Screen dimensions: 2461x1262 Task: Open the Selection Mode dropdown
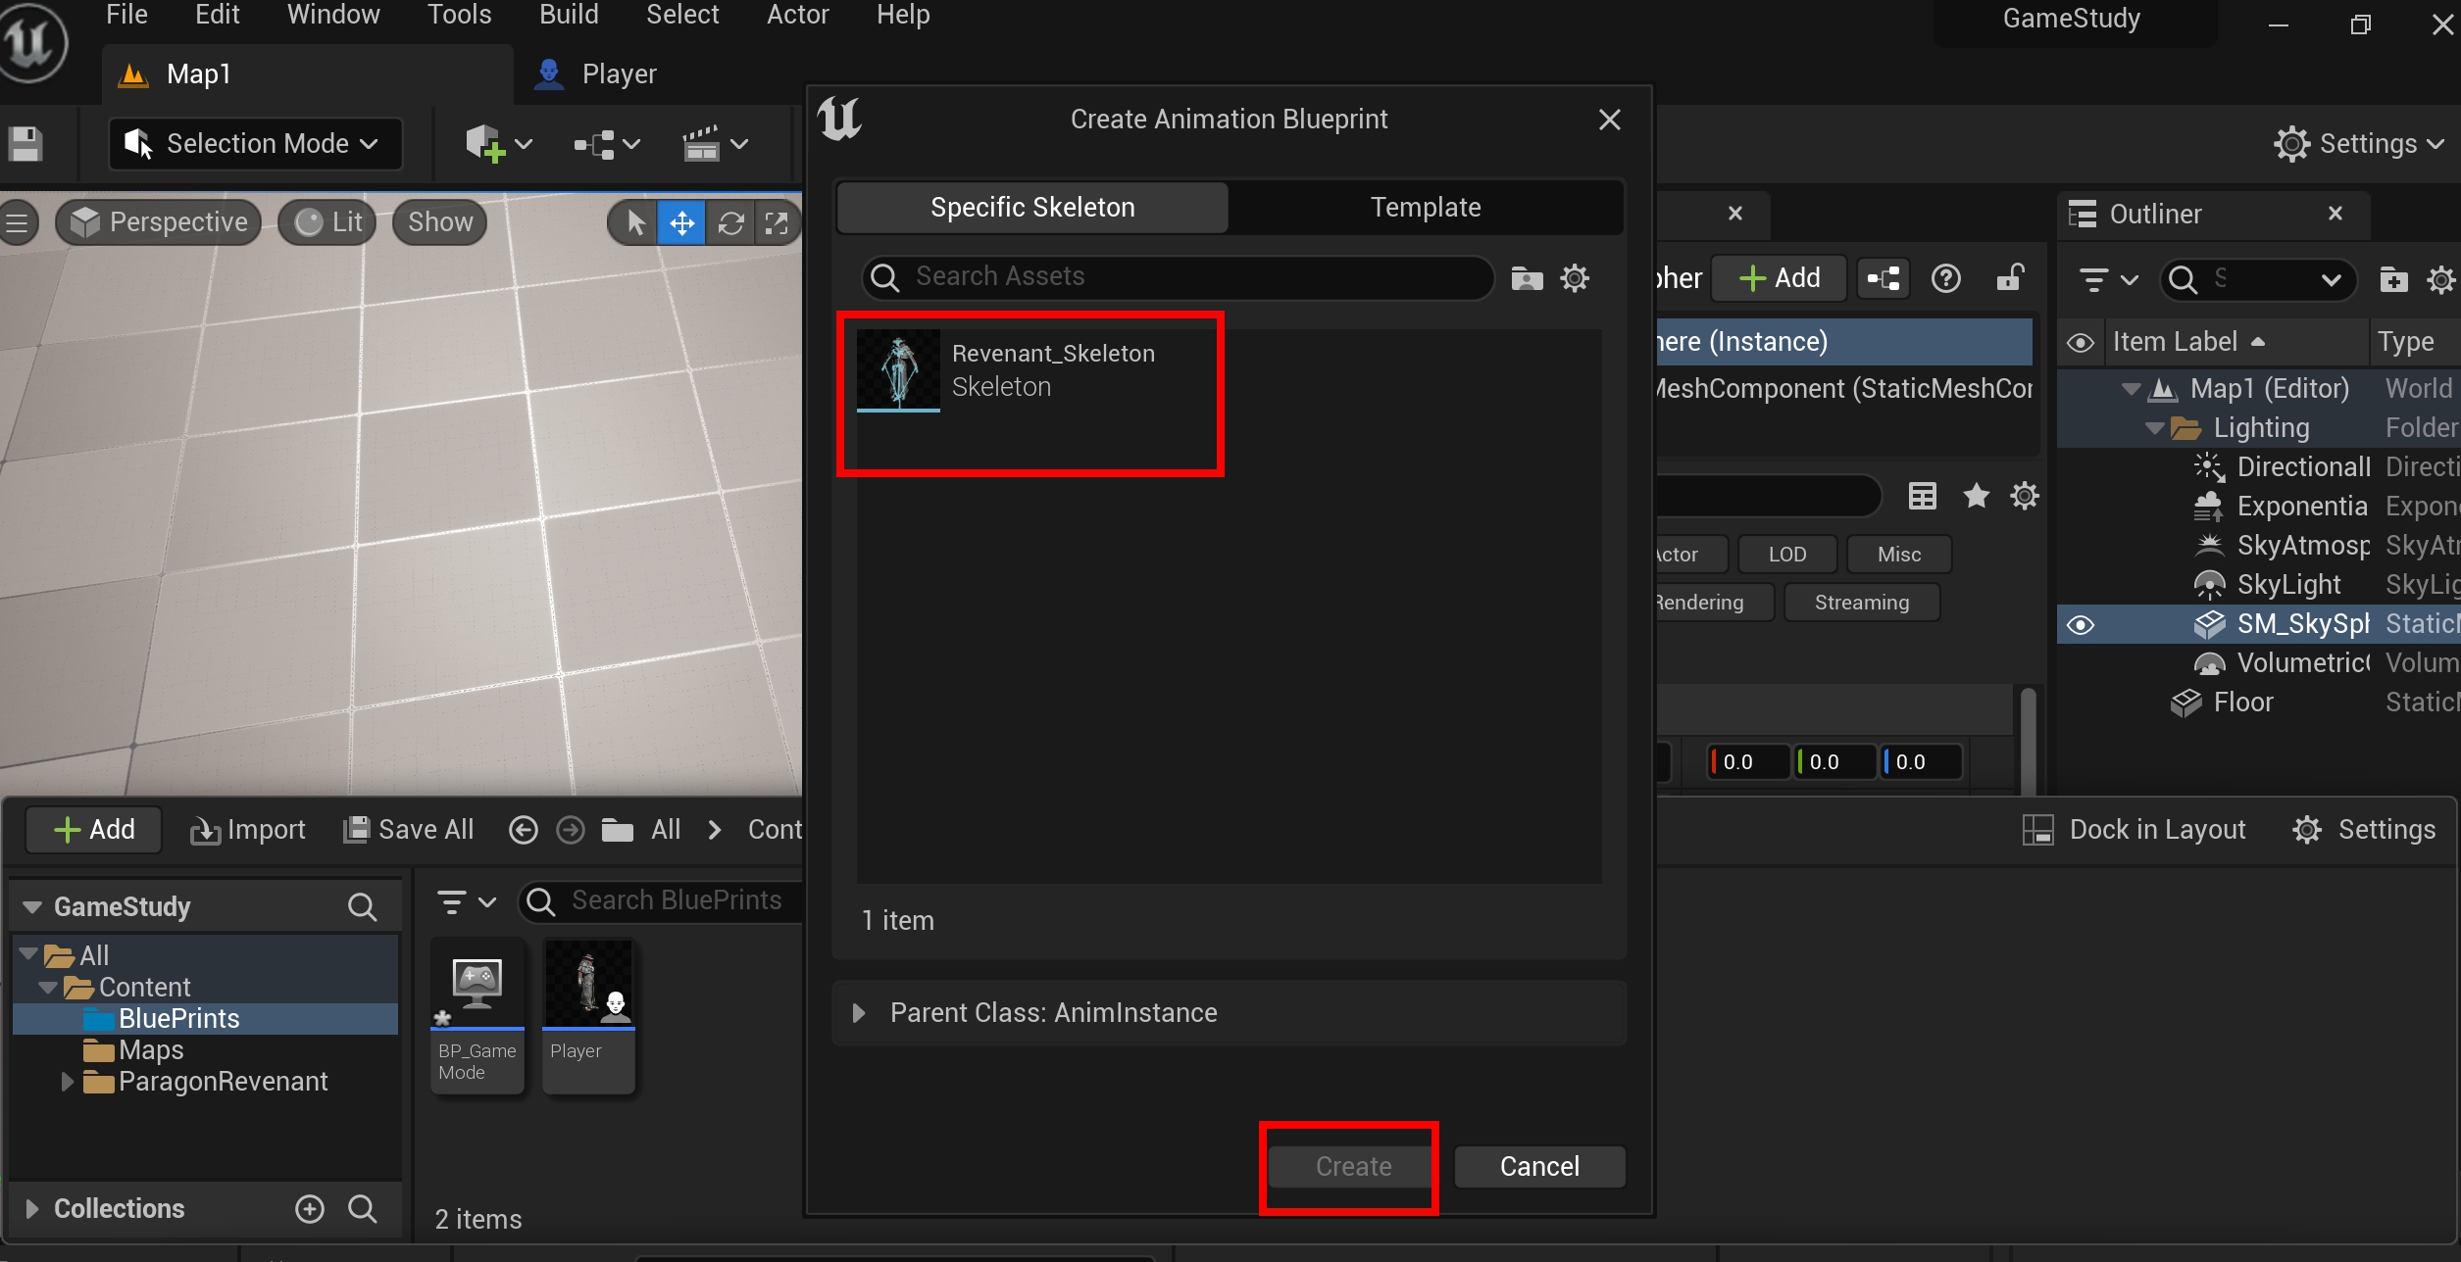click(x=256, y=144)
